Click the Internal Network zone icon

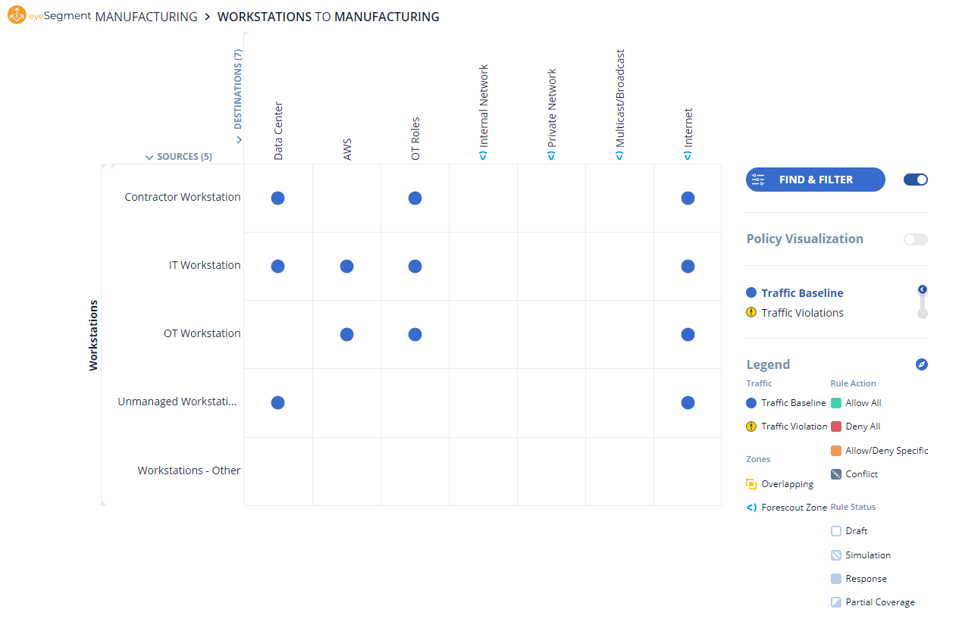483,155
